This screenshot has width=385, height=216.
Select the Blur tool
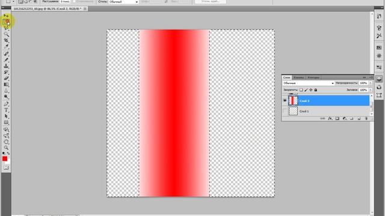pos(6,91)
